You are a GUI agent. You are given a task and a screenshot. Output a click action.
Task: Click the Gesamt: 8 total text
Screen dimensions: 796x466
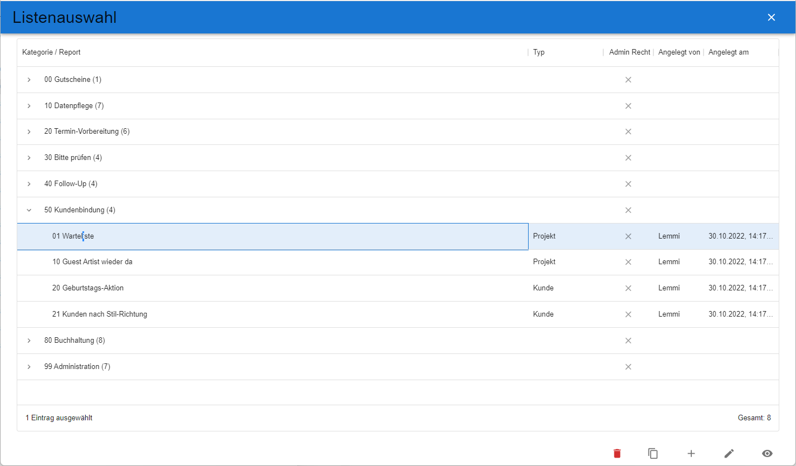point(754,418)
